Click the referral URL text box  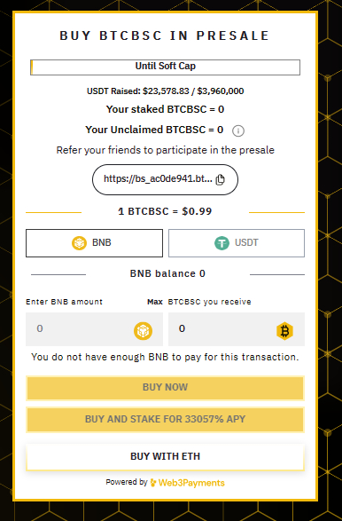click(x=165, y=179)
